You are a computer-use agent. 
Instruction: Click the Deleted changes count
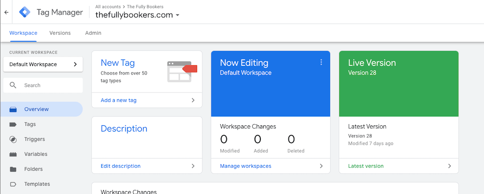pyautogui.click(x=291, y=139)
